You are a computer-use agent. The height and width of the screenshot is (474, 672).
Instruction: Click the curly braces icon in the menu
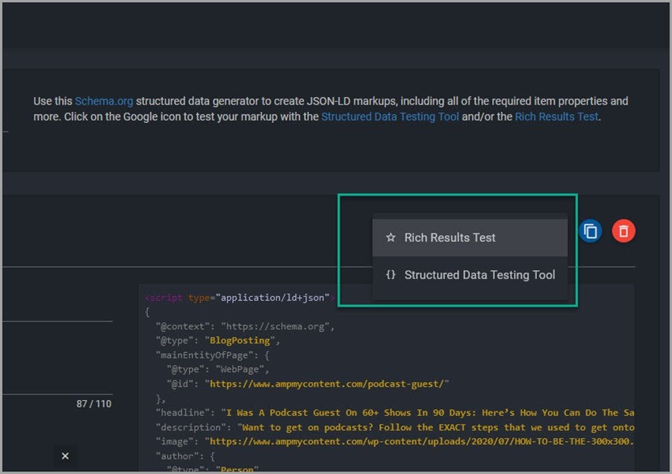click(390, 275)
